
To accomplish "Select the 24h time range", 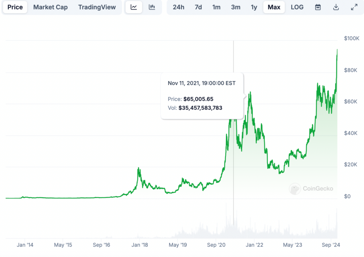I will (x=178, y=7).
